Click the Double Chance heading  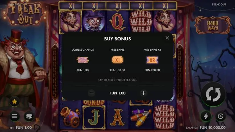pyautogui.click(x=83, y=50)
